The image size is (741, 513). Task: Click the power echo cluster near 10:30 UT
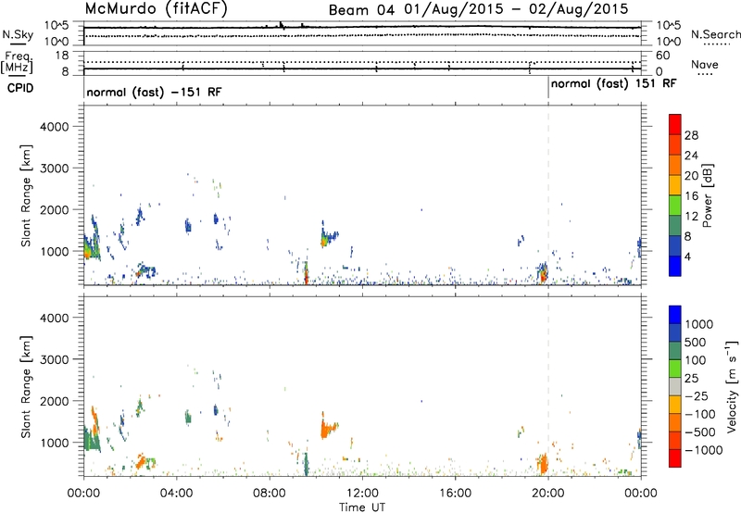coord(328,236)
